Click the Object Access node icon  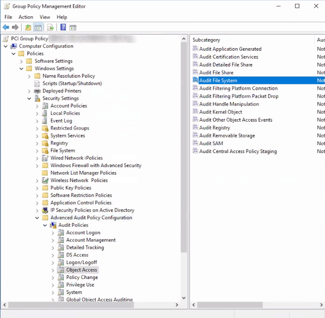click(61, 270)
